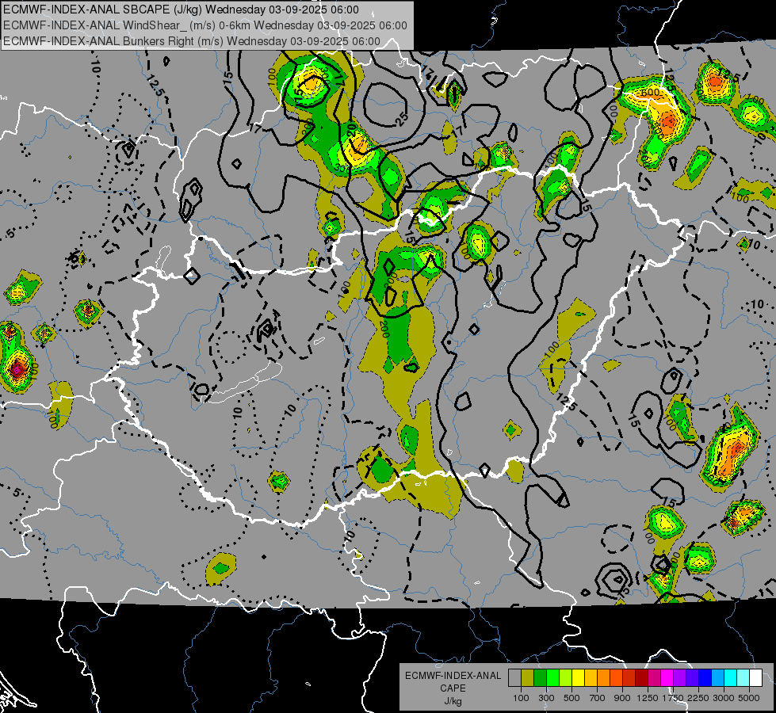This screenshot has height=713, width=776.
Task: Click the 500 value under the legend
Action: 571,698
